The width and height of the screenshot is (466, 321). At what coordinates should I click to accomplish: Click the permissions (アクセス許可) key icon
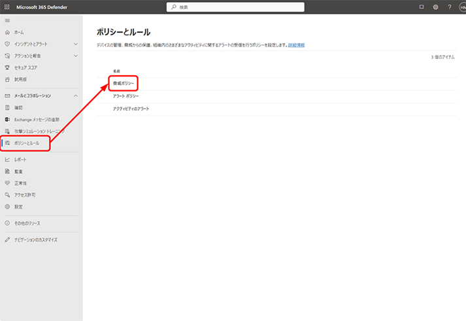(x=7, y=195)
